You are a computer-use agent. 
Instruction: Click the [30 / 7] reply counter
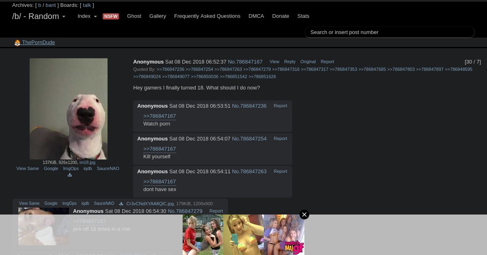pos(473,62)
